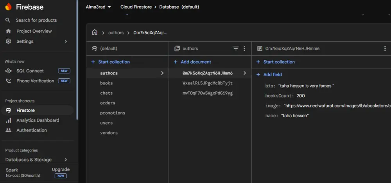Viewport: 391px width, 183px height.
Task: Click Cloud Firestore breadcrumb link
Action: pos(136,7)
